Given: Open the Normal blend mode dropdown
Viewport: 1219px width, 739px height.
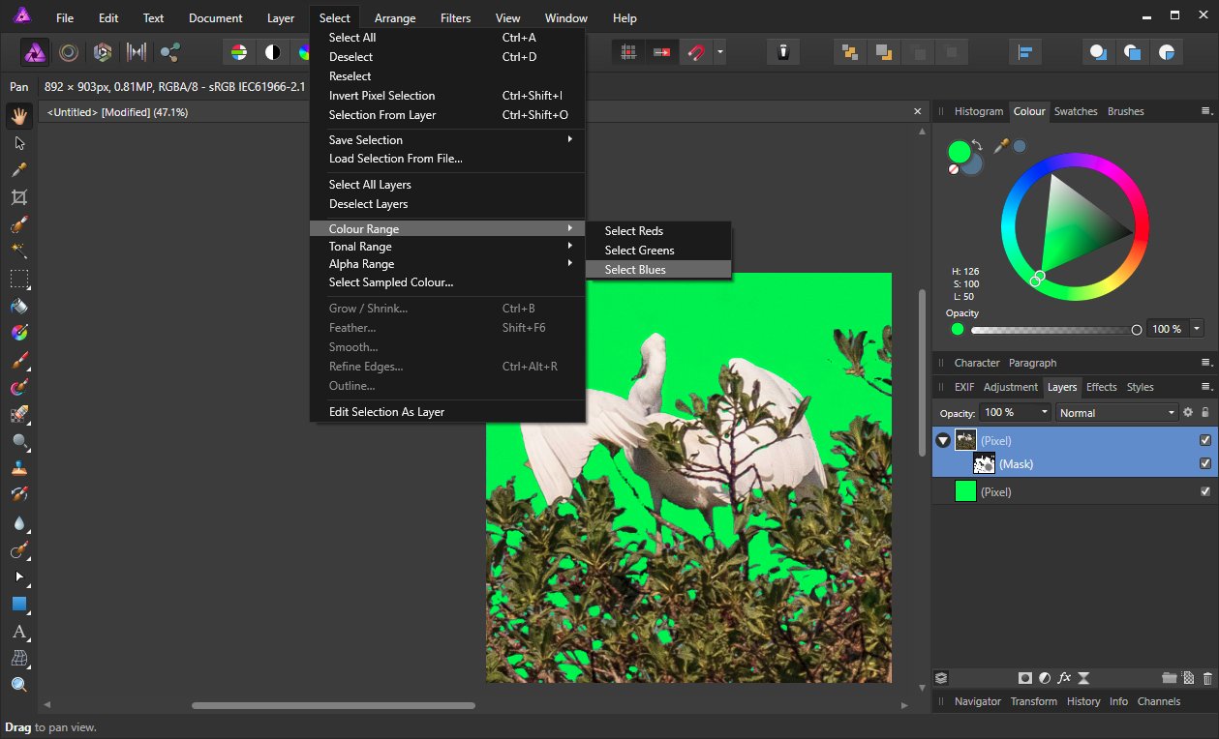Looking at the screenshot, I should click(1116, 412).
